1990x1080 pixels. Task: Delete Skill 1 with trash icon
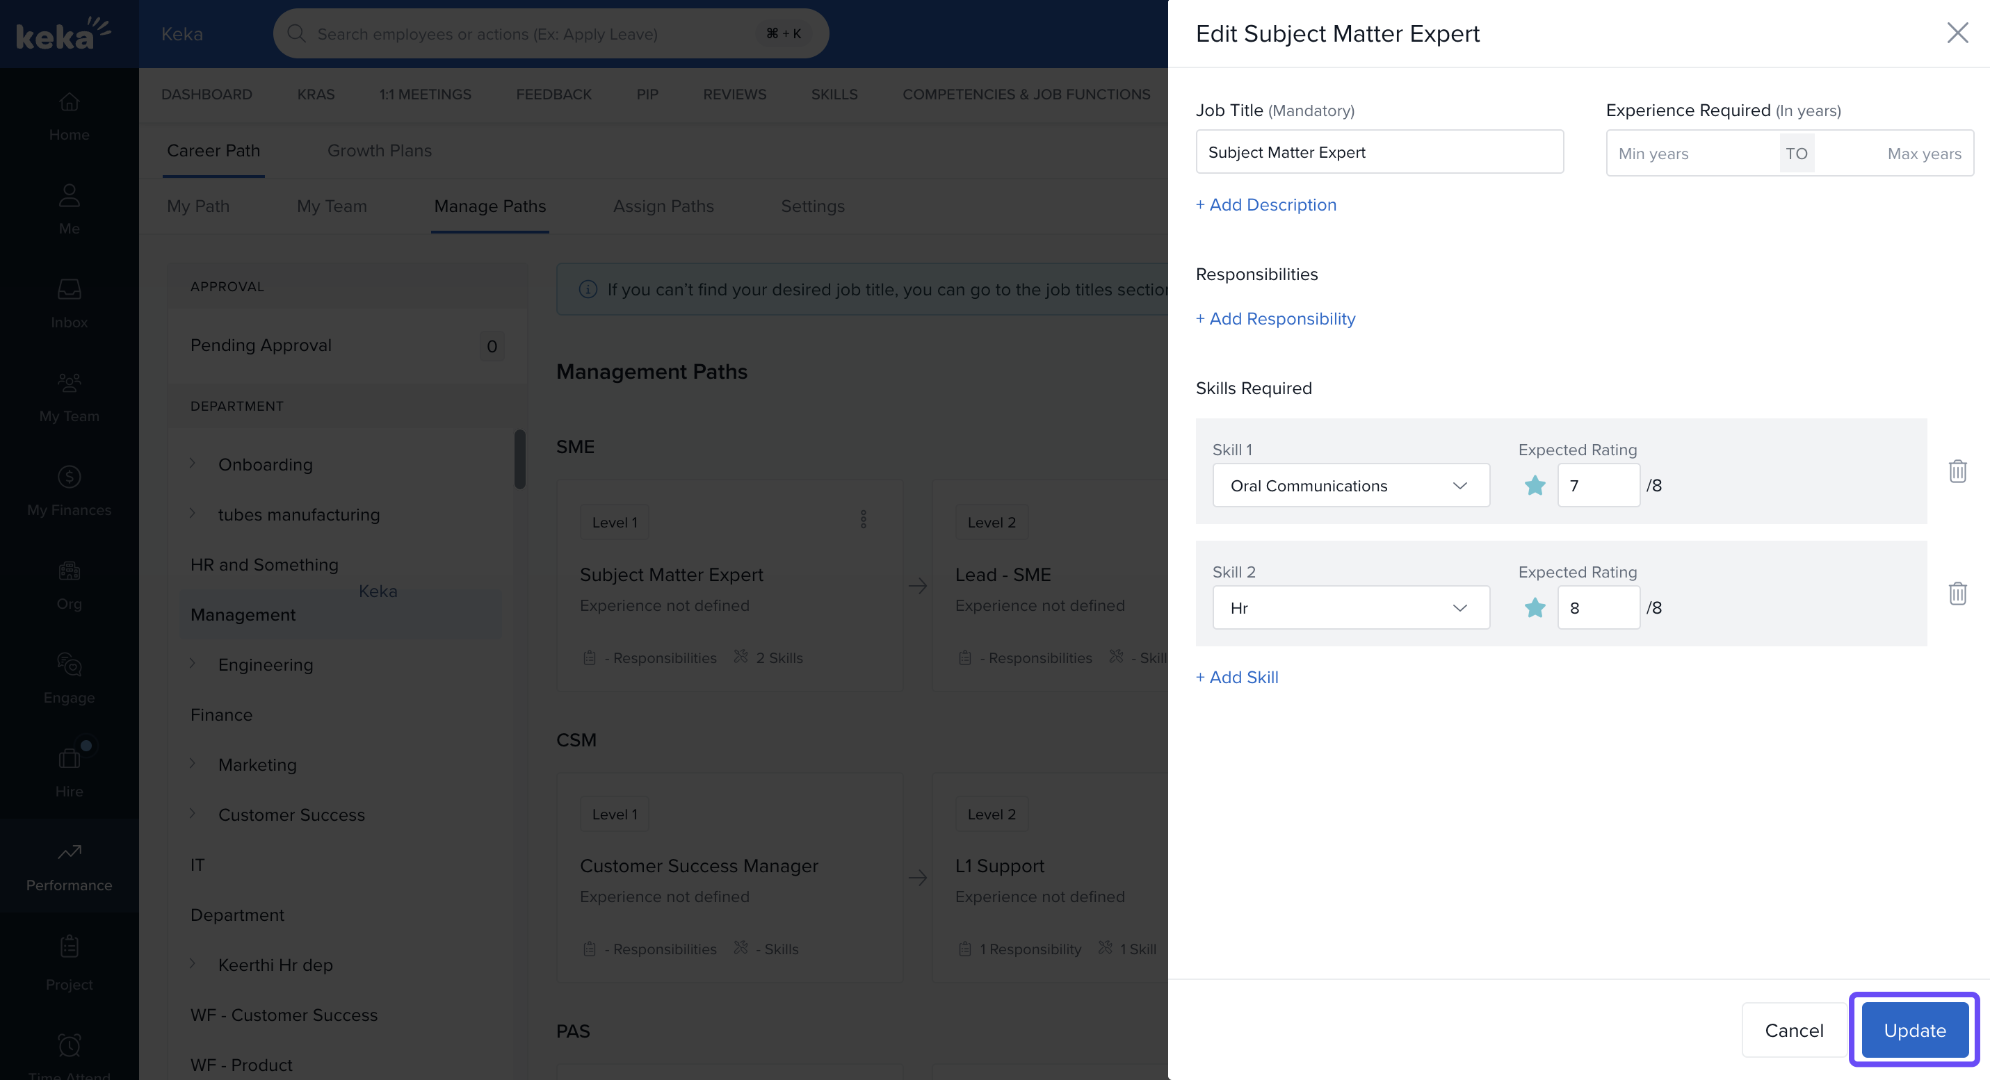tap(1957, 471)
